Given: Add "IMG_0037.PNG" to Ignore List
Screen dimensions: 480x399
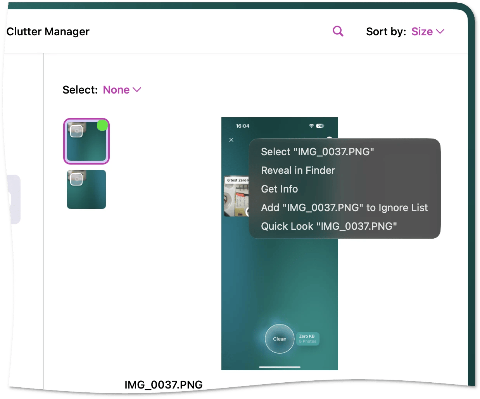Looking at the screenshot, I should (344, 208).
